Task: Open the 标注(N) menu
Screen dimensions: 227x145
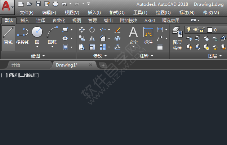Action: coord(187,13)
